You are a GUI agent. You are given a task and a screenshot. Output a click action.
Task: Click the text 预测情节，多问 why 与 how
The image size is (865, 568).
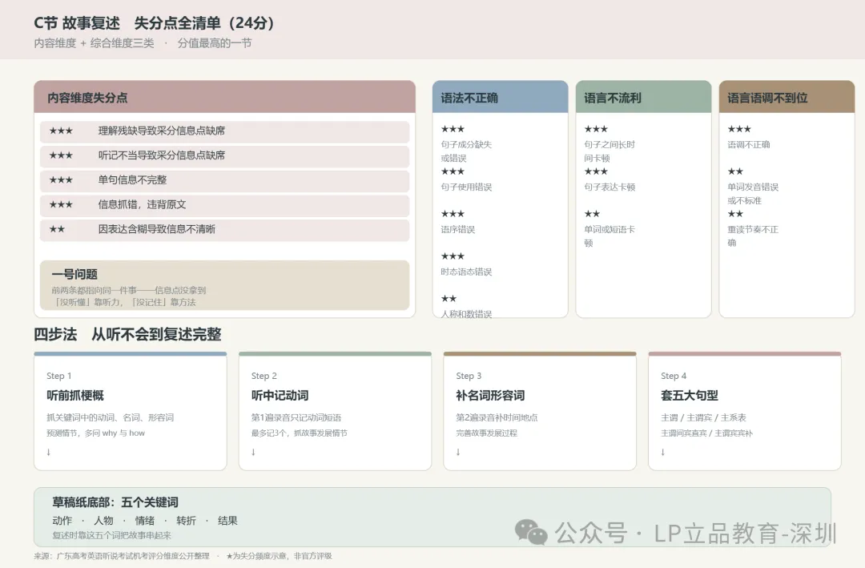(x=95, y=433)
